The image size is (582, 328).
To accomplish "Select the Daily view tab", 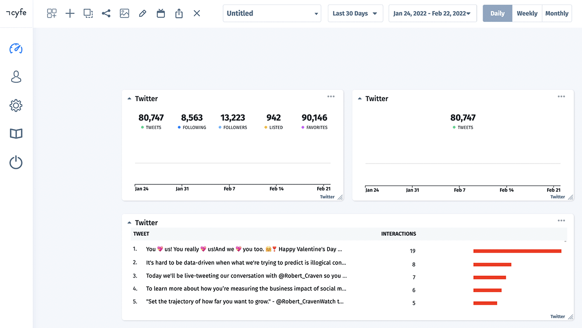I will [x=497, y=14].
